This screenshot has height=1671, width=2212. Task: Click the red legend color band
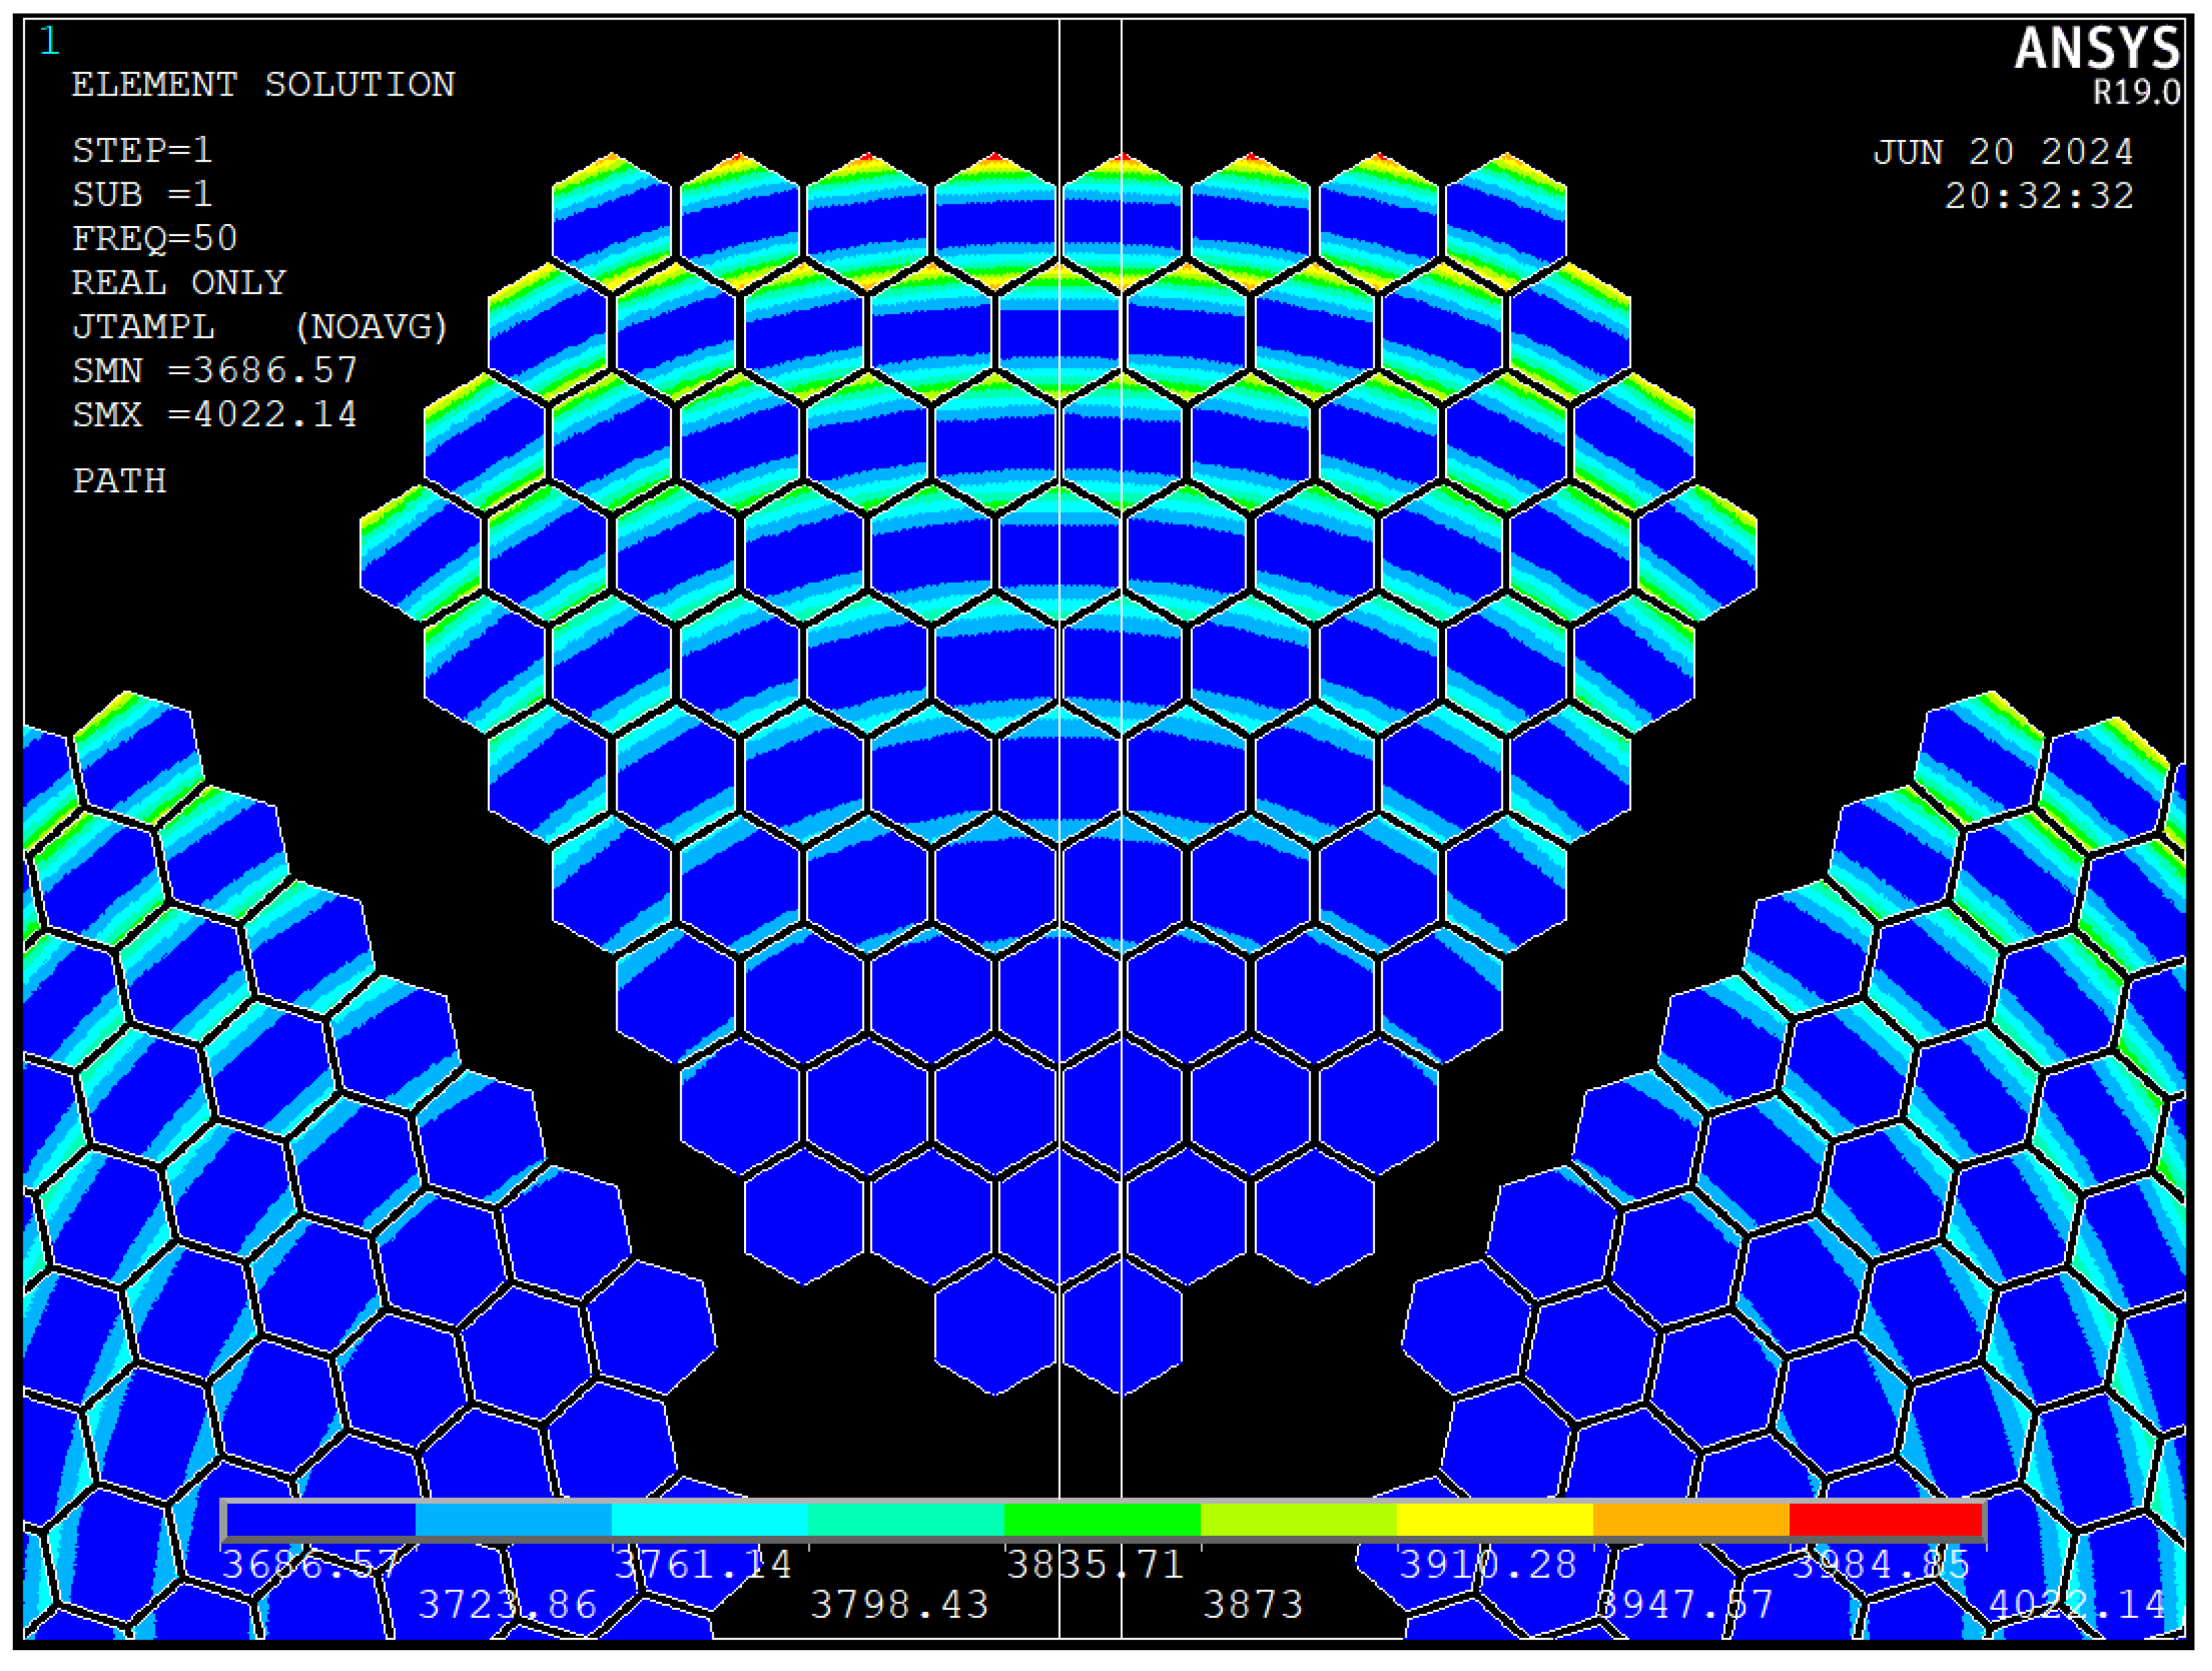(1886, 1520)
